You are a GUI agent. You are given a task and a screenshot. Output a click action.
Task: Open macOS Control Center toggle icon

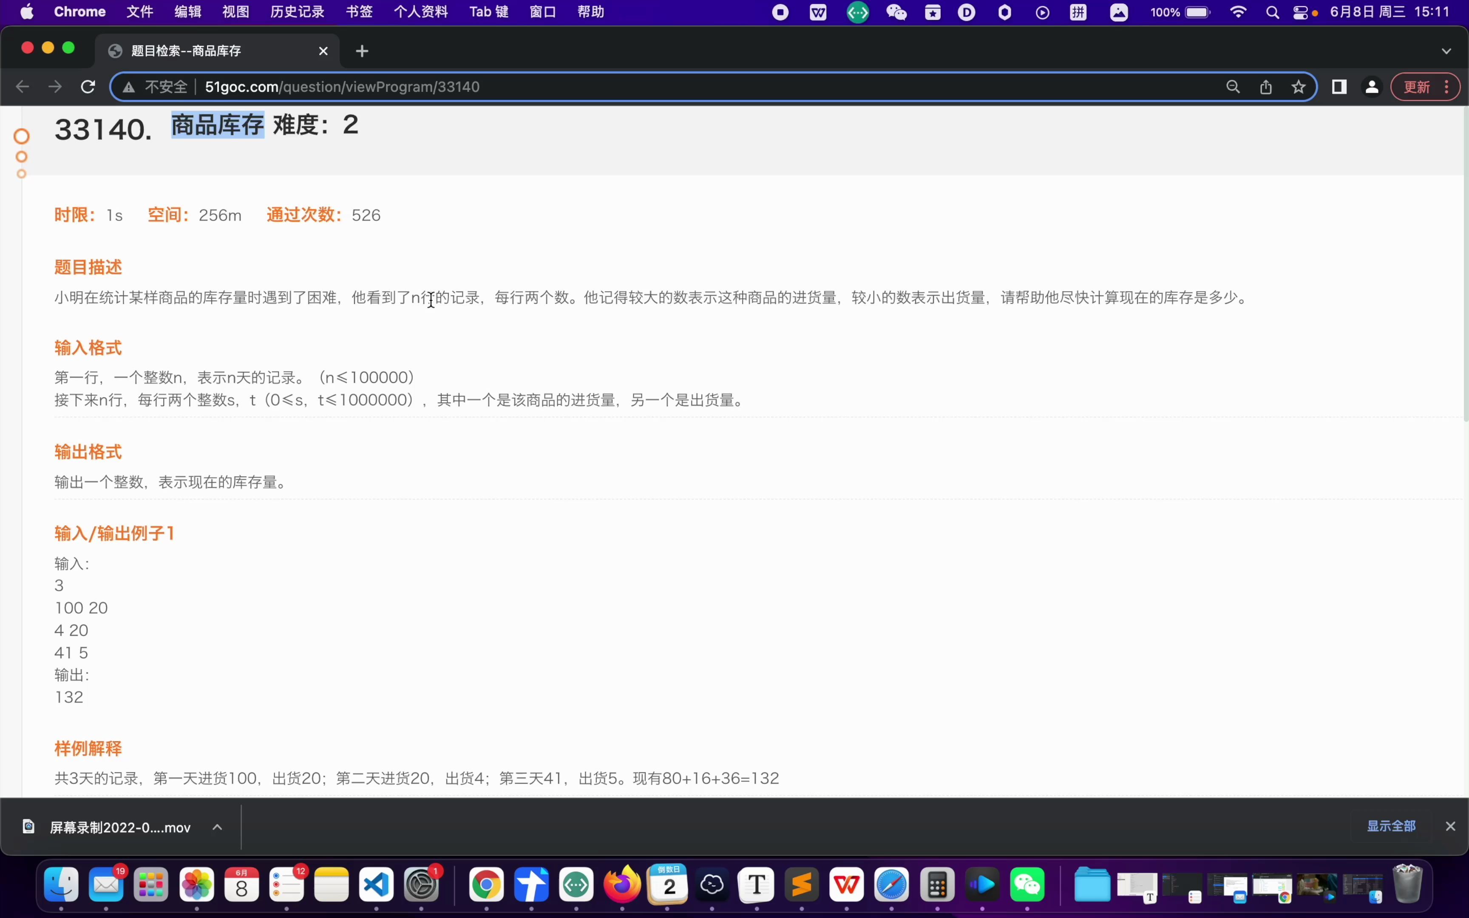pyautogui.click(x=1301, y=12)
